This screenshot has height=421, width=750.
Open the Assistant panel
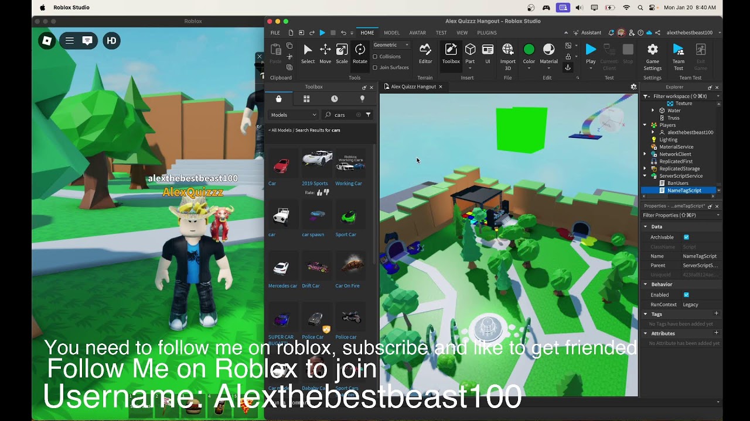[587, 33]
